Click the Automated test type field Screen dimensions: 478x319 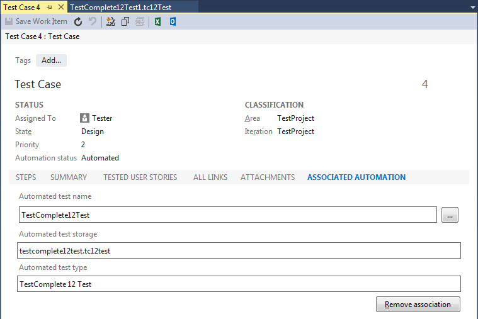click(x=239, y=284)
